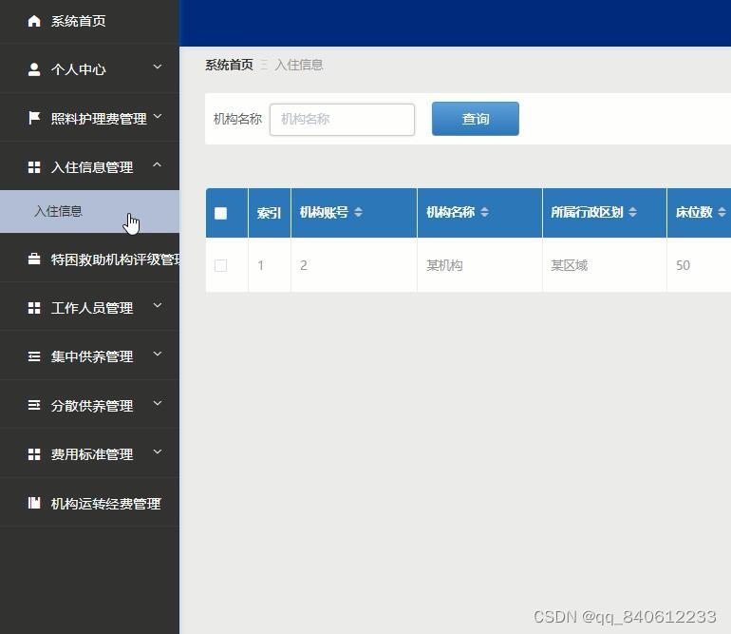Sort by the 机构名称 column arrows
731x634 pixels.
[x=485, y=212]
